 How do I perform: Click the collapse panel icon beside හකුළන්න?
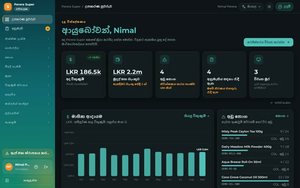coord(7,180)
